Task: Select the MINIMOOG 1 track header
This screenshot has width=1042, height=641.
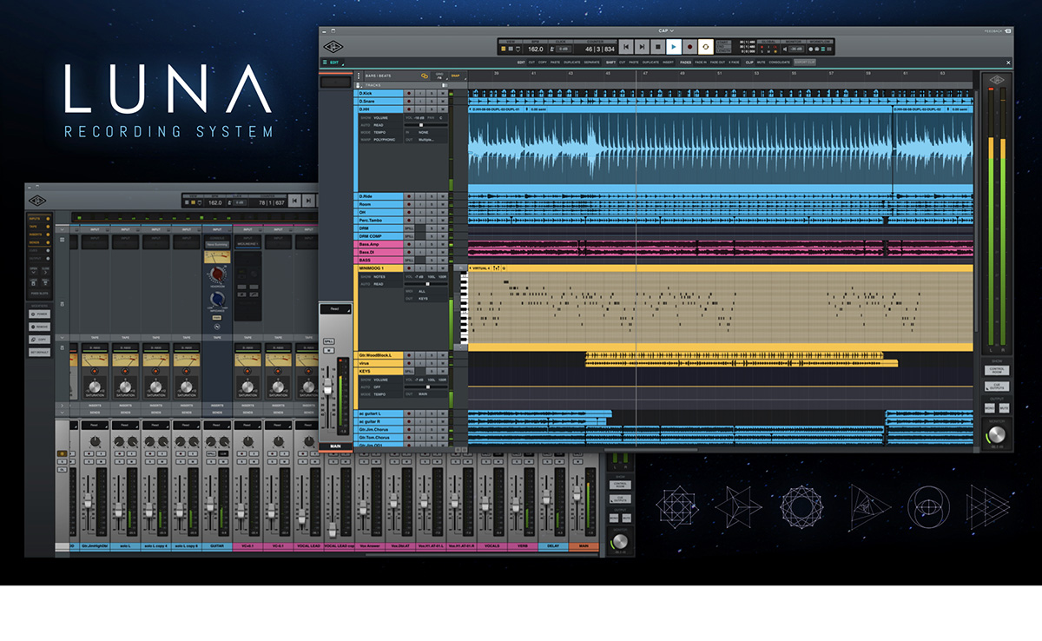Action: click(380, 268)
